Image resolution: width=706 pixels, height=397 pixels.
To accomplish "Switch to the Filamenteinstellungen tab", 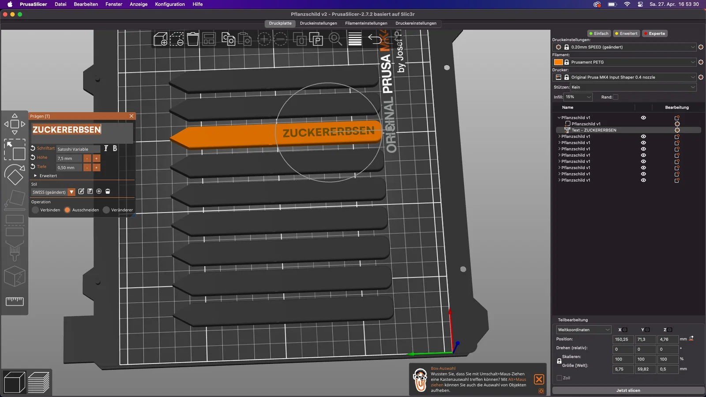I will pos(366,23).
